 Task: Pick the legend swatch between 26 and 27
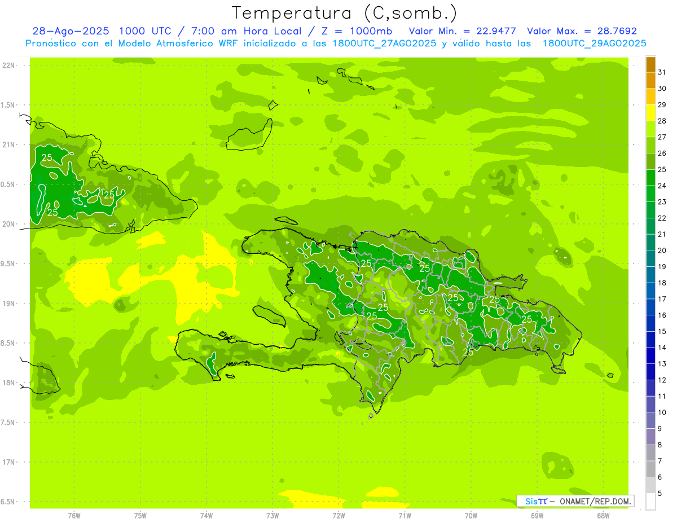(x=650, y=146)
